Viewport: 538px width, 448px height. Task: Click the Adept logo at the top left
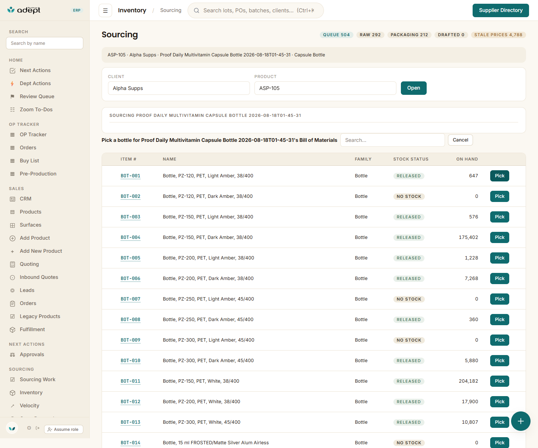tap(24, 10)
